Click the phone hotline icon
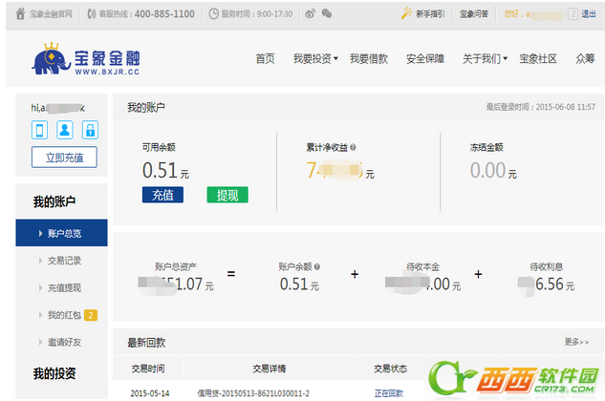605x401 pixels. pos(92,14)
